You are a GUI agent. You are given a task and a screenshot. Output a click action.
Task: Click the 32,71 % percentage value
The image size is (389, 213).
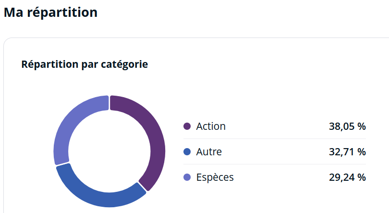point(347,151)
